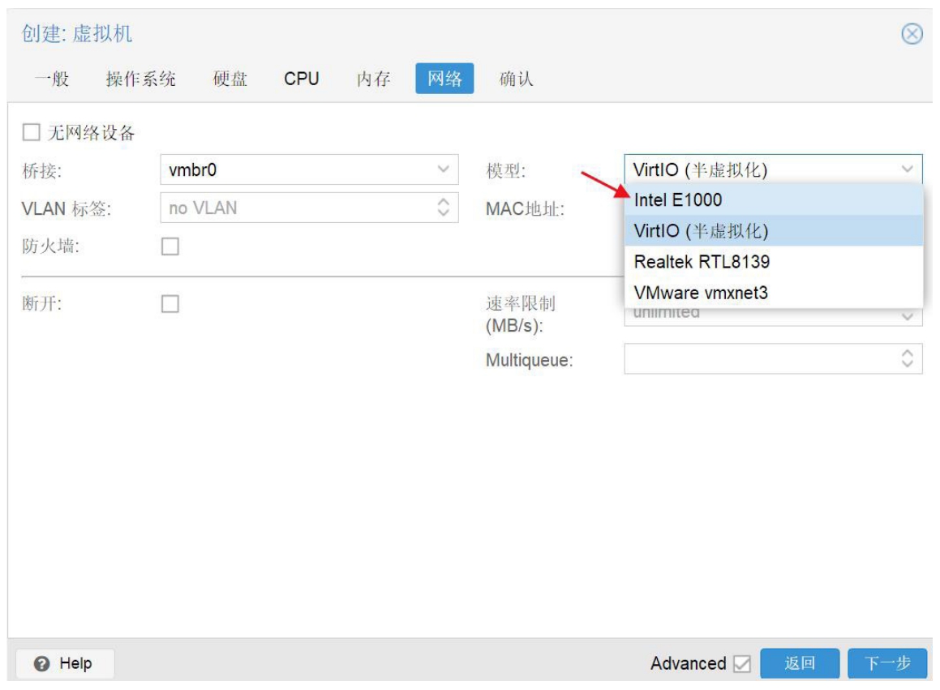This screenshot has width=940, height=690.
Task: Click the 返回 button
Action: pyautogui.click(x=799, y=663)
